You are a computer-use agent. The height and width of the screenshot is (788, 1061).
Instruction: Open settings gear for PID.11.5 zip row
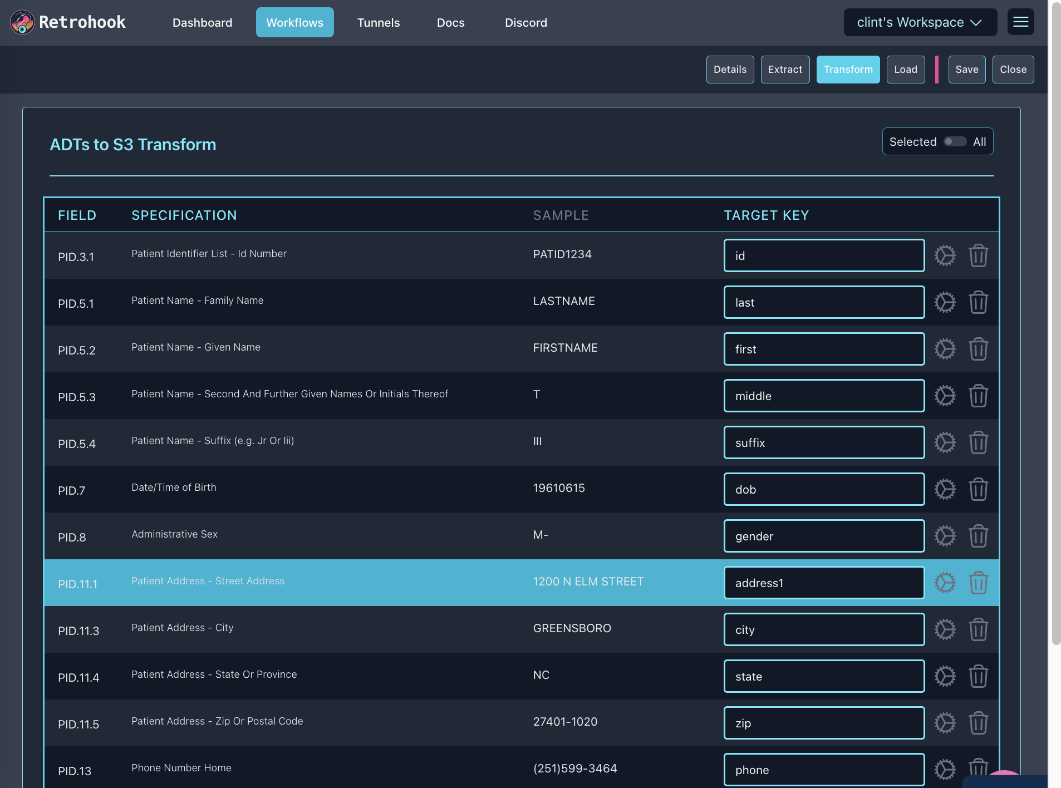(x=945, y=723)
